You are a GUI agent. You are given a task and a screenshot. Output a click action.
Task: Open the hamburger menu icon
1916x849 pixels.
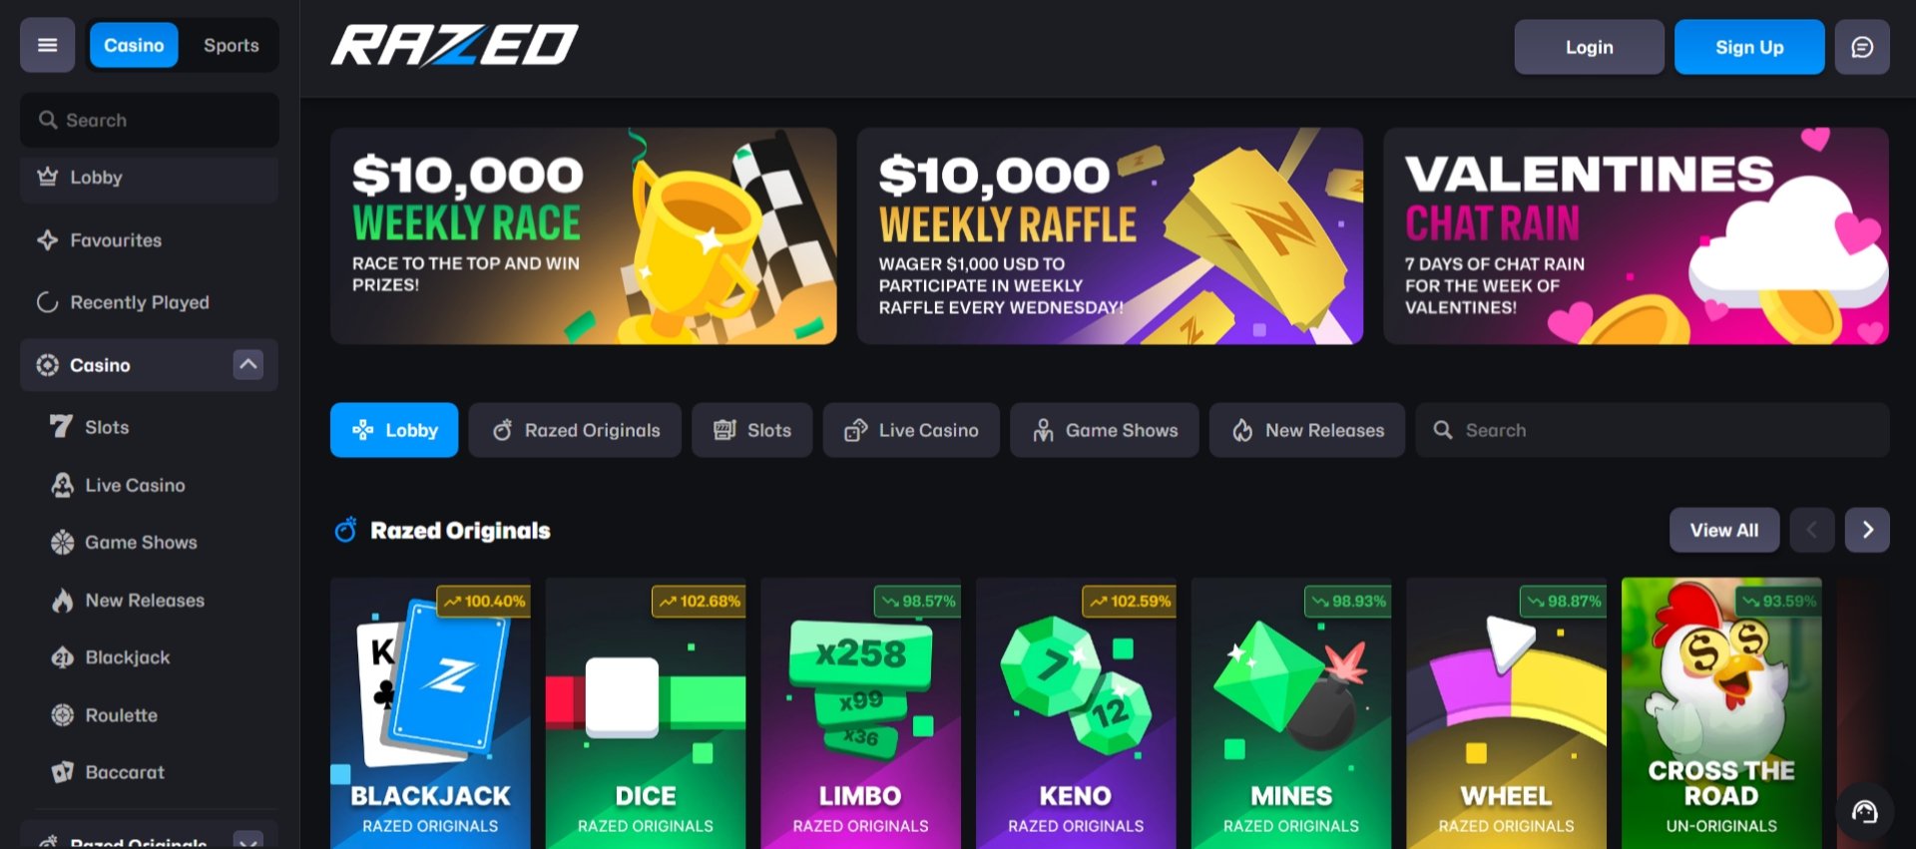pyautogui.click(x=47, y=45)
